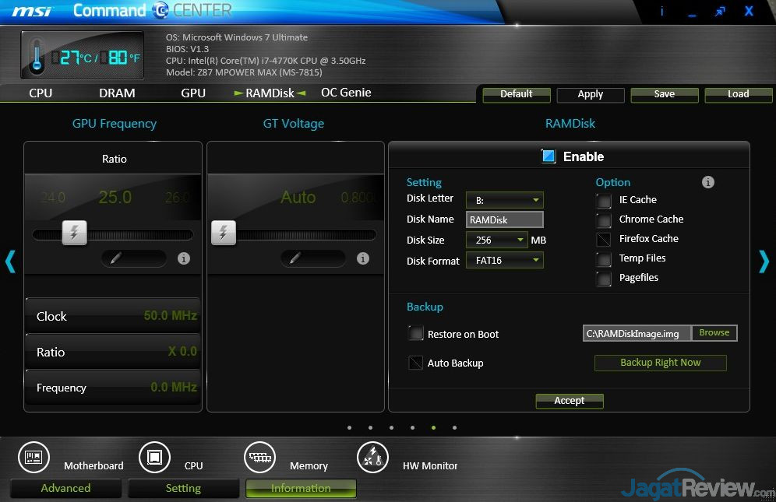Click the GPU Ratio slider handle
The height and width of the screenshot is (502, 776).
click(74, 233)
